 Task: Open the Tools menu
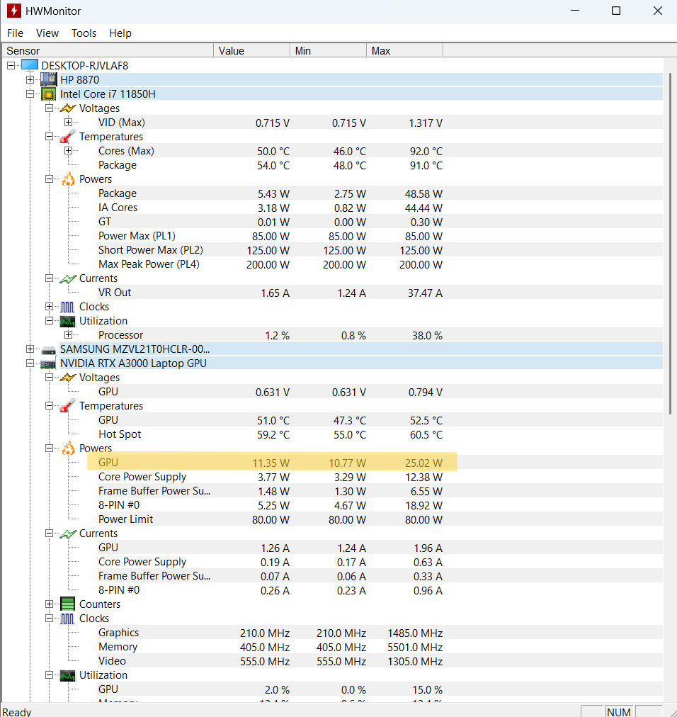pos(84,33)
